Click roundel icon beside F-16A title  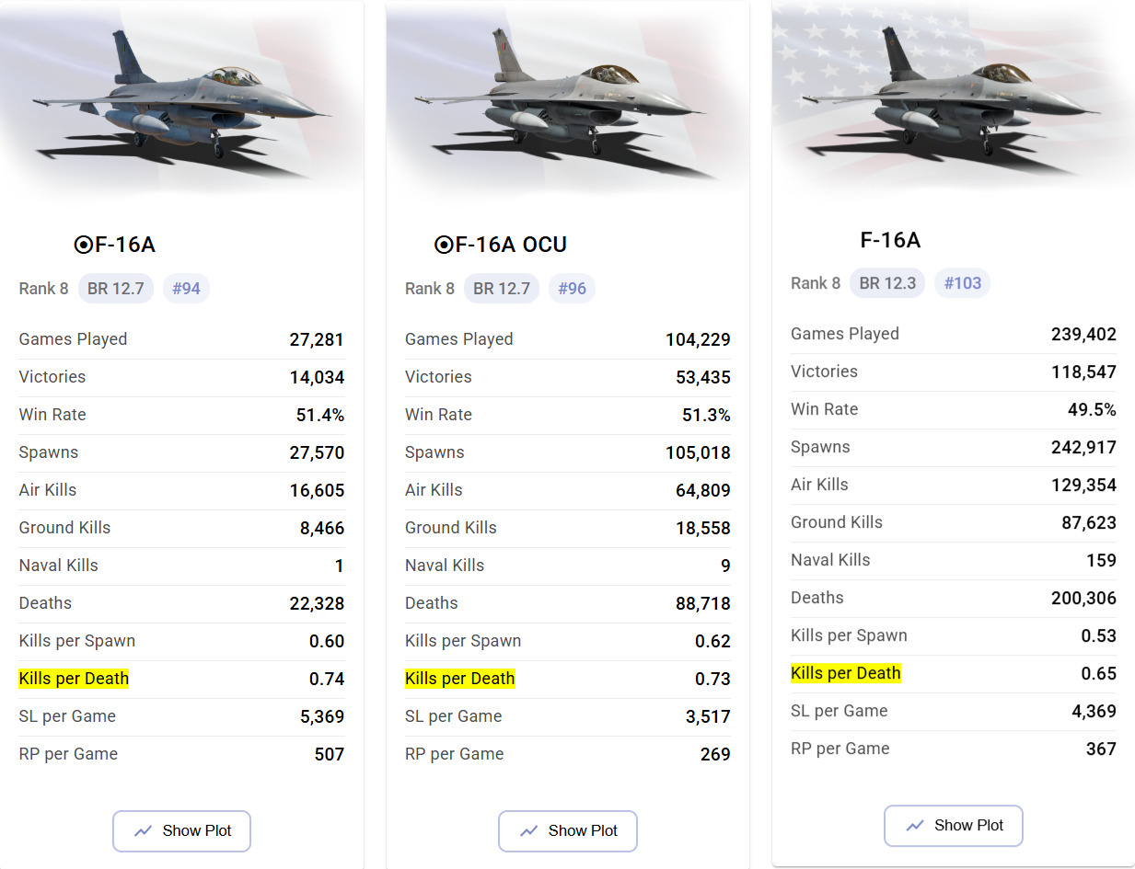pyautogui.click(x=83, y=245)
